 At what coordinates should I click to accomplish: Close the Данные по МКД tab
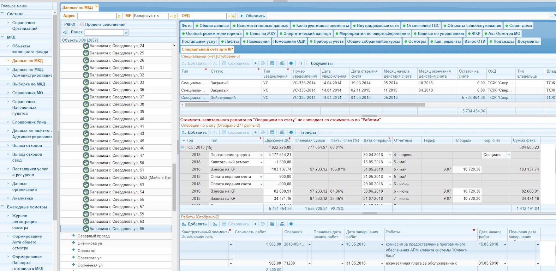[x=96, y=7]
